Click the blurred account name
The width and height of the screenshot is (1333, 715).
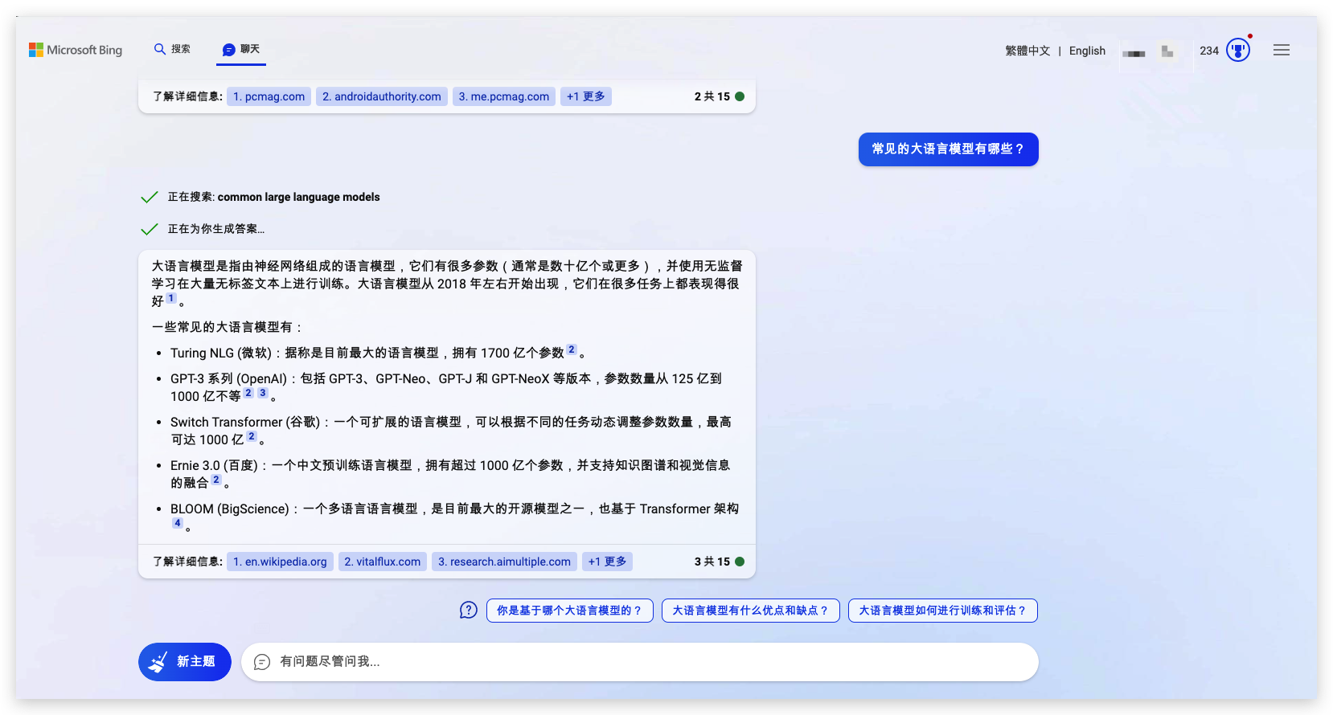point(1134,53)
